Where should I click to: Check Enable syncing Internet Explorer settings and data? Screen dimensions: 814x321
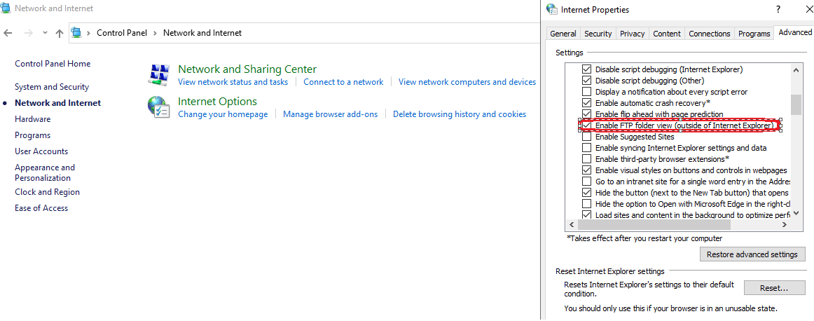pyautogui.click(x=586, y=148)
